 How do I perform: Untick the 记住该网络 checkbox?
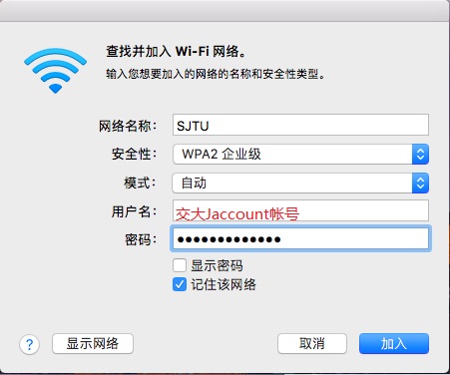click(x=180, y=284)
